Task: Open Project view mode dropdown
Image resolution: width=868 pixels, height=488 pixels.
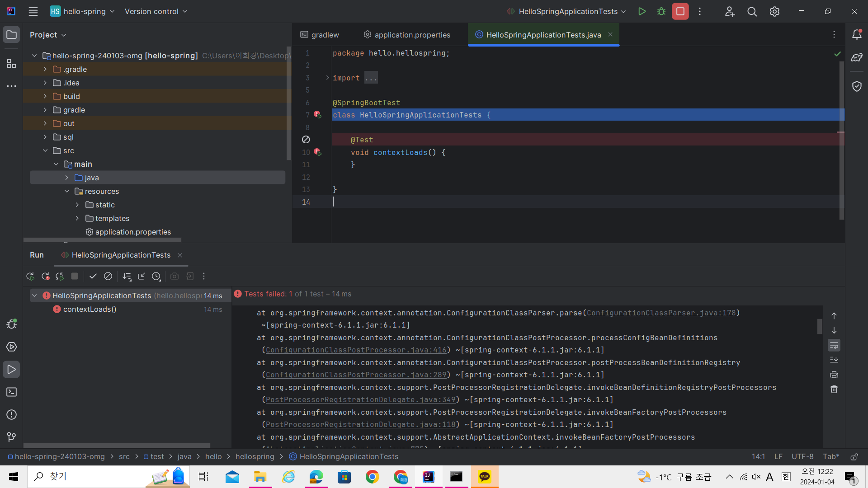Action: [x=48, y=35]
